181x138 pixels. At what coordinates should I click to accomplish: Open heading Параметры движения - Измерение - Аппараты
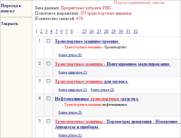117,124
